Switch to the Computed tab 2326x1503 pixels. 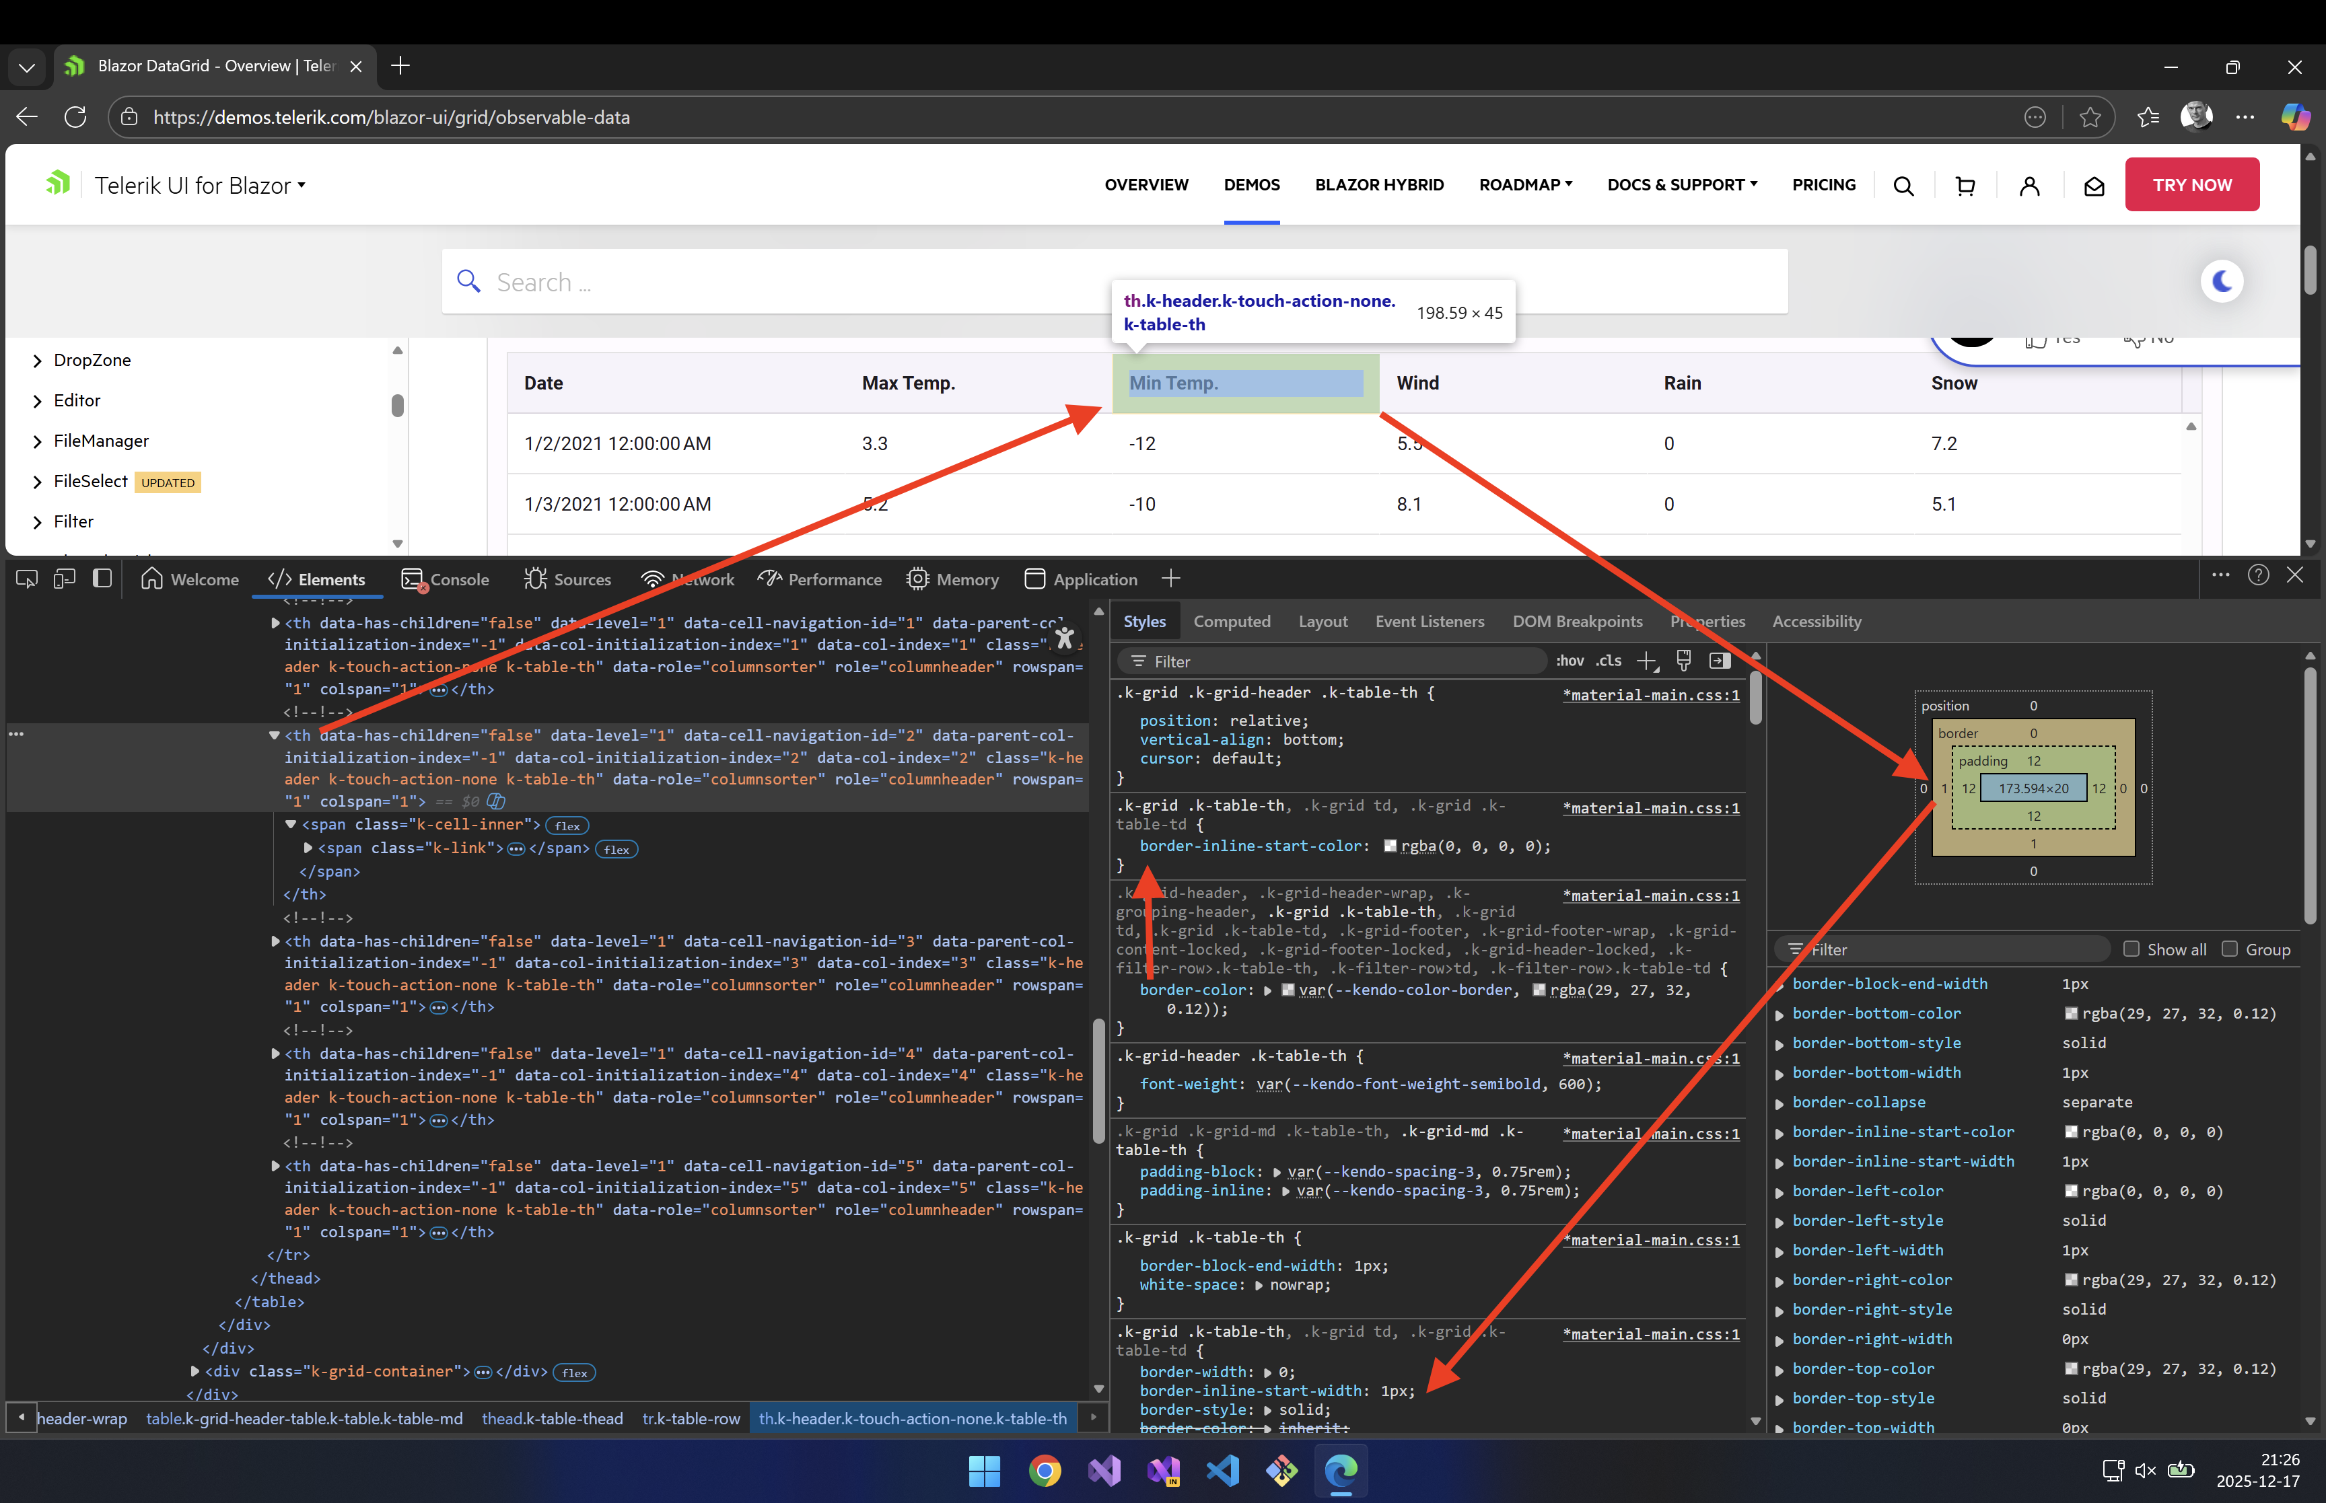coord(1231,621)
